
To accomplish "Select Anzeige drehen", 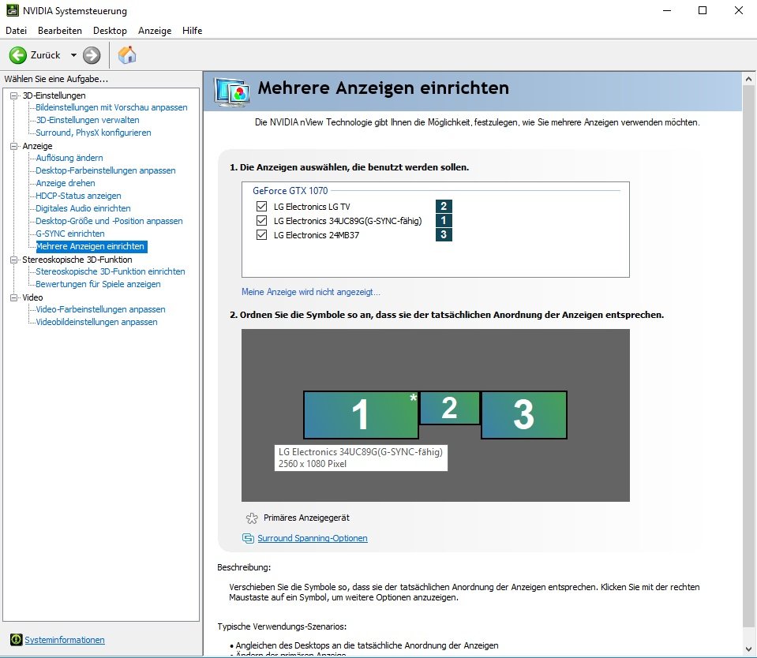I will tap(66, 183).
